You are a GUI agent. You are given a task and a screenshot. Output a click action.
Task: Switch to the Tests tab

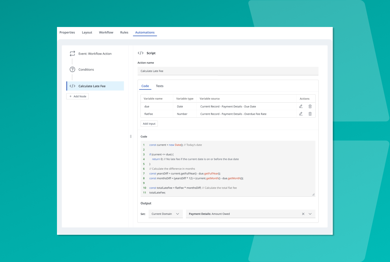point(159,86)
